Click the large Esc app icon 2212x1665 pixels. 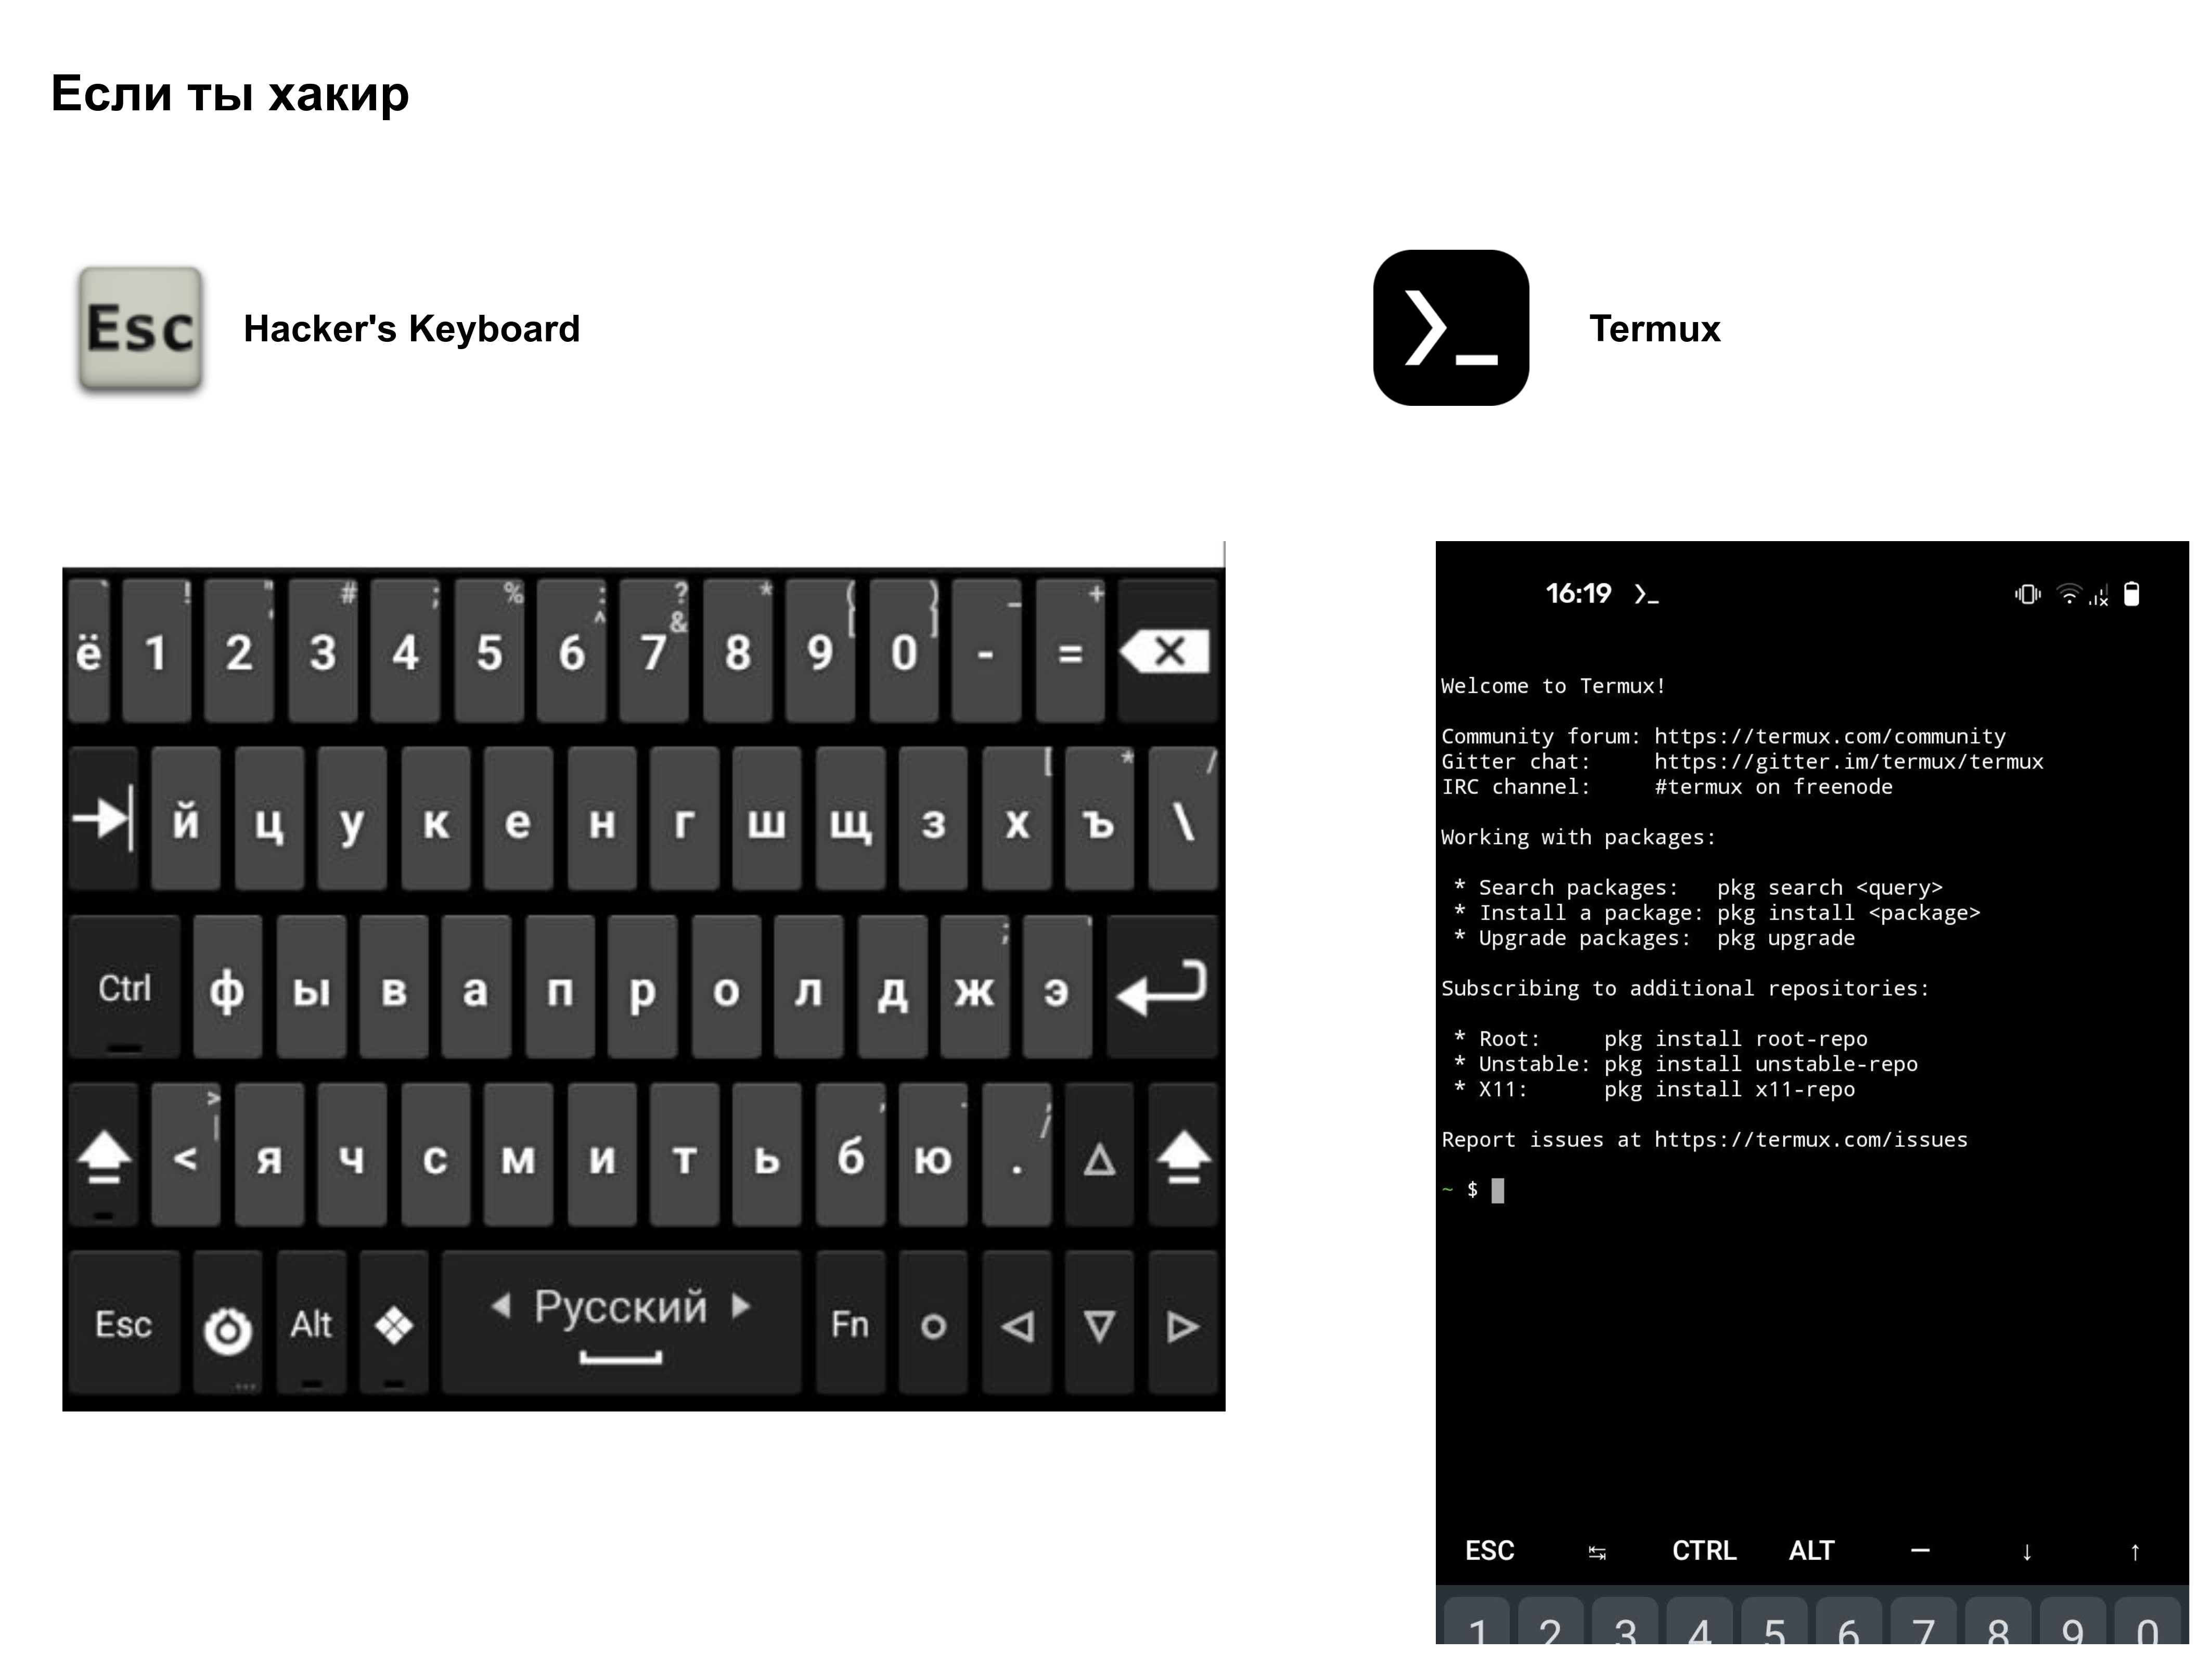[140, 327]
